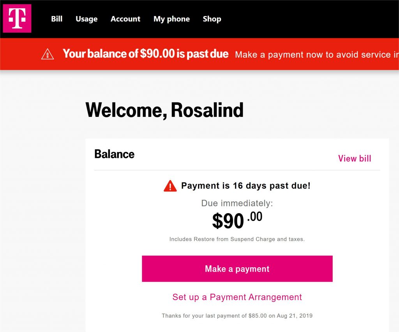This screenshot has width=399, height=332.
Task: Click the Restore from Suspend Charge note
Action: pos(237,239)
